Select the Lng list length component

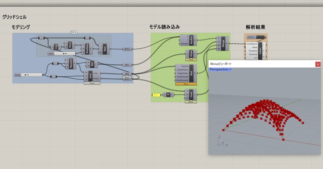(x=56, y=47)
